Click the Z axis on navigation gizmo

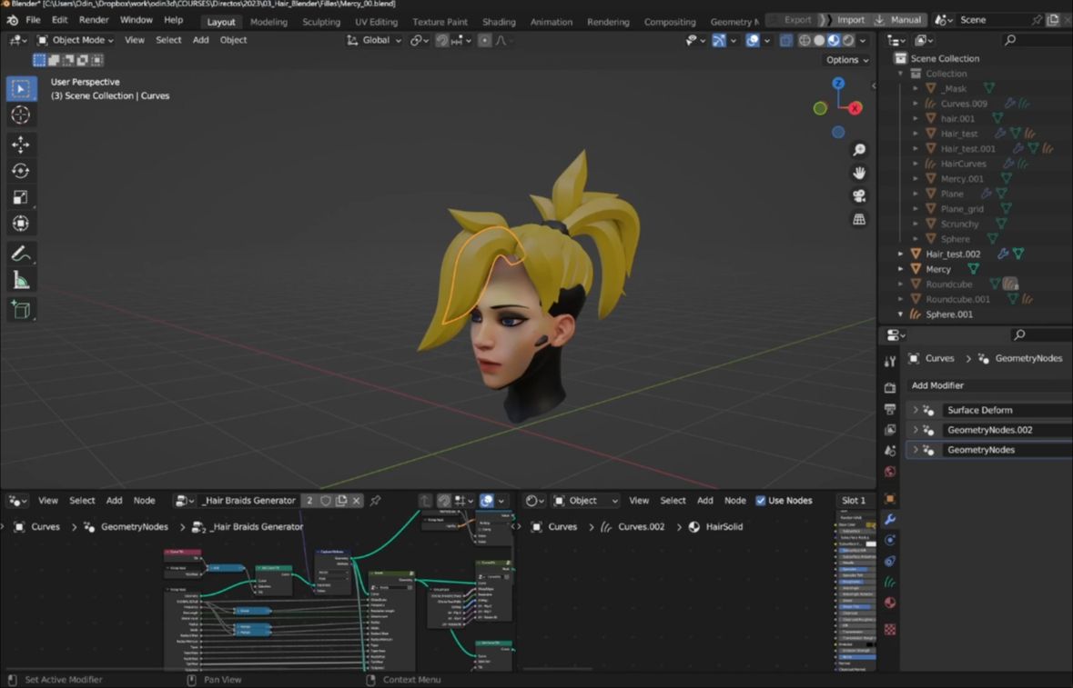838,84
